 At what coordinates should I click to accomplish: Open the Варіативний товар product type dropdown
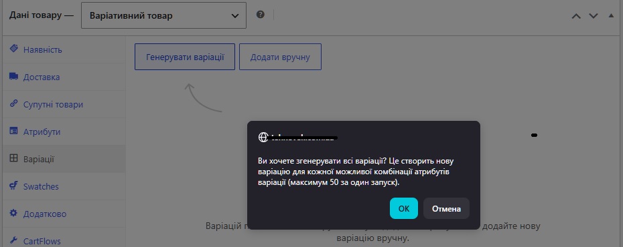pyautogui.click(x=163, y=15)
